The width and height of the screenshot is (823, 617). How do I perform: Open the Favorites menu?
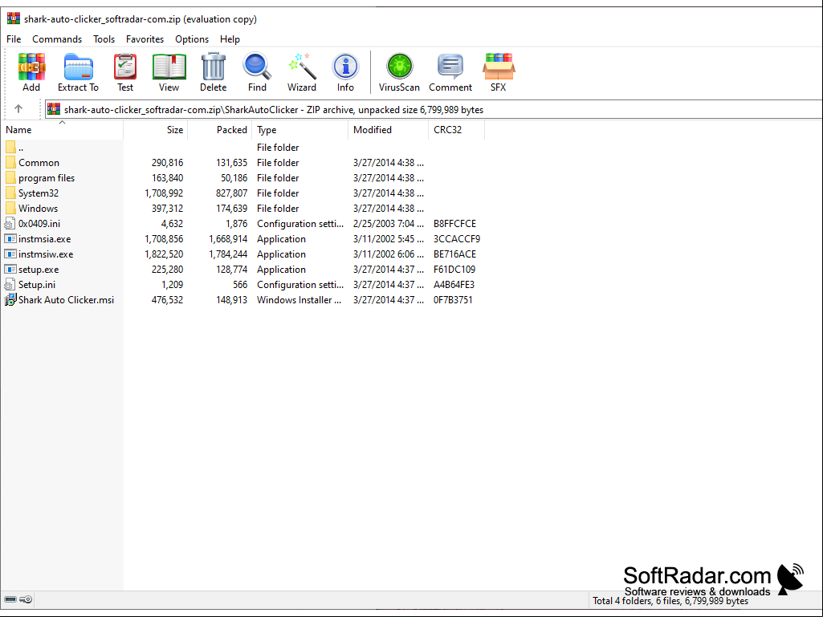tap(145, 39)
